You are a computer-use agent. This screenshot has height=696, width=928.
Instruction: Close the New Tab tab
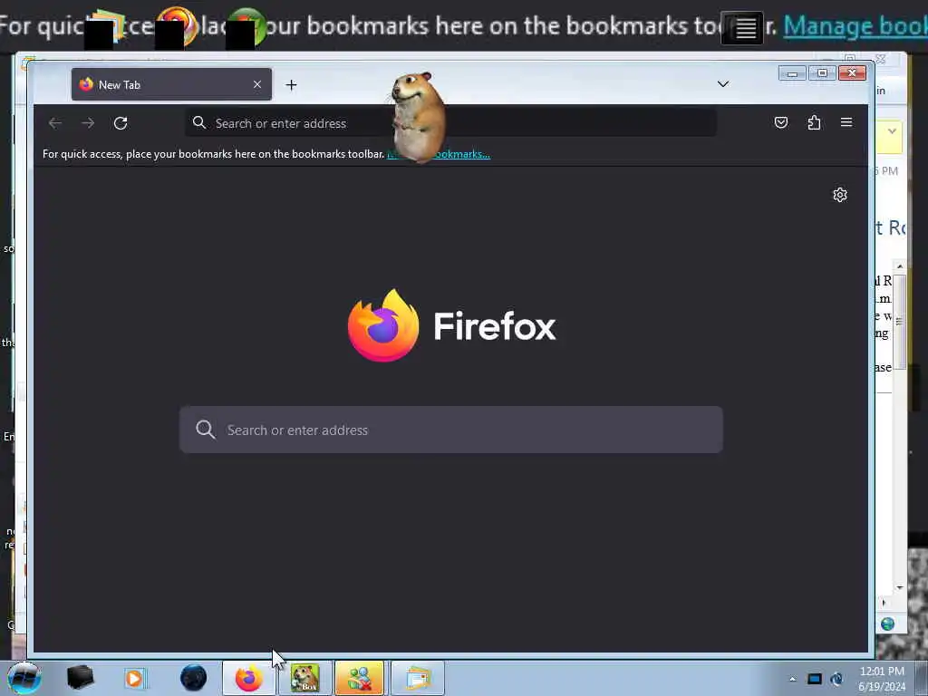pos(257,84)
